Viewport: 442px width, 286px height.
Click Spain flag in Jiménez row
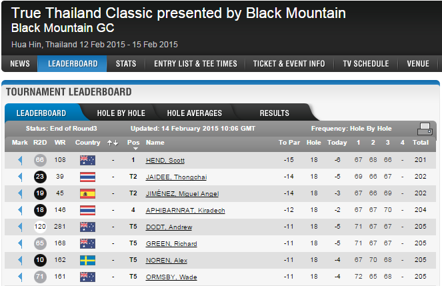click(87, 193)
